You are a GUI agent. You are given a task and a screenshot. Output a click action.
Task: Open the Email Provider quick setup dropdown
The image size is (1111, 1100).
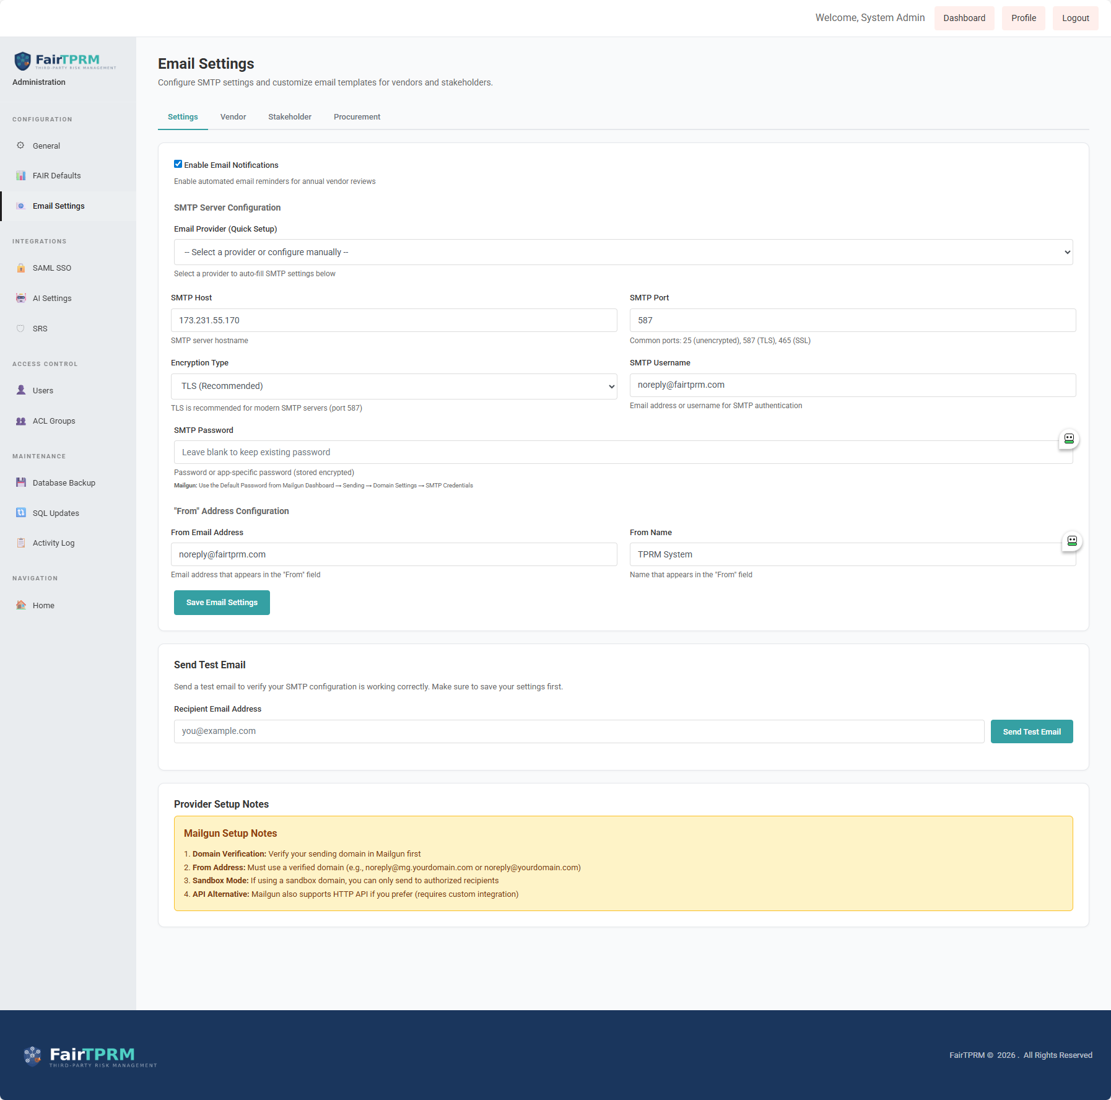coord(623,252)
